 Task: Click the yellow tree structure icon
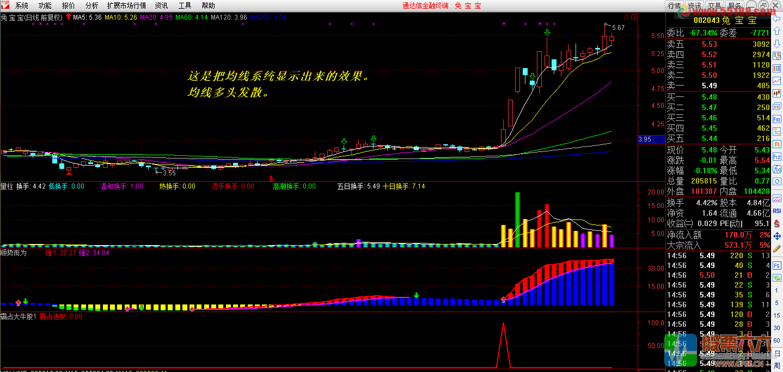point(777,132)
